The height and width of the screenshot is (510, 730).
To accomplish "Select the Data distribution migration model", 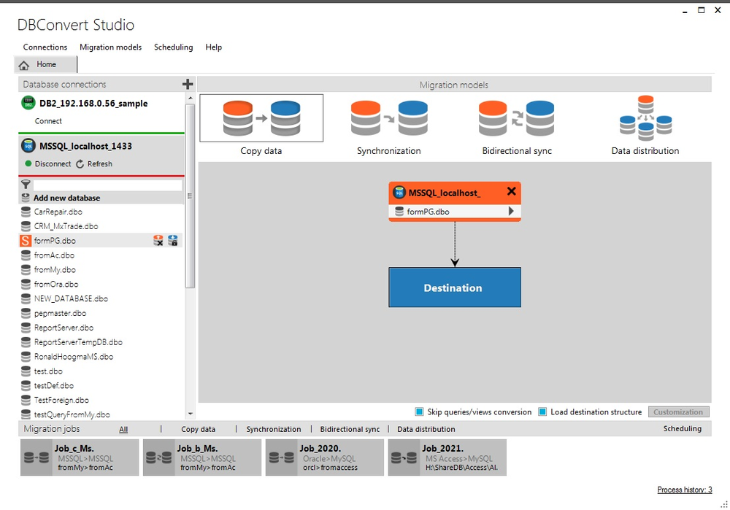I will (x=645, y=117).
